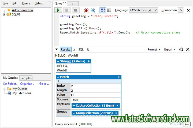The image size is (193, 128).
Task: Select My Extensions in the tree
Action: [x=22, y=93]
